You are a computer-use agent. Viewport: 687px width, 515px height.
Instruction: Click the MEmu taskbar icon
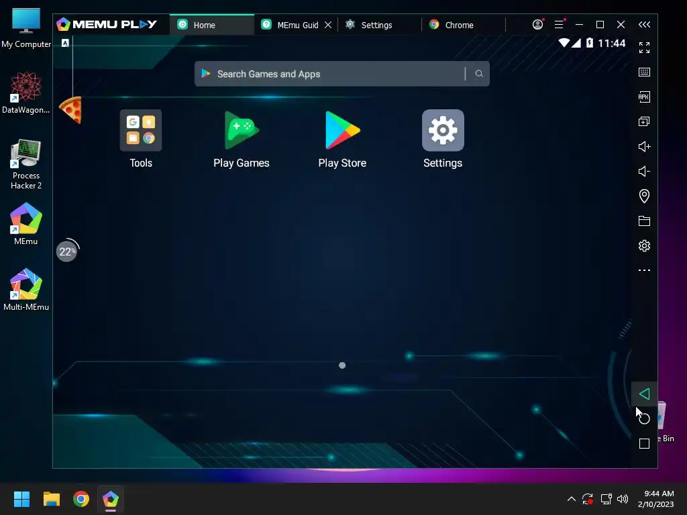[x=111, y=499]
